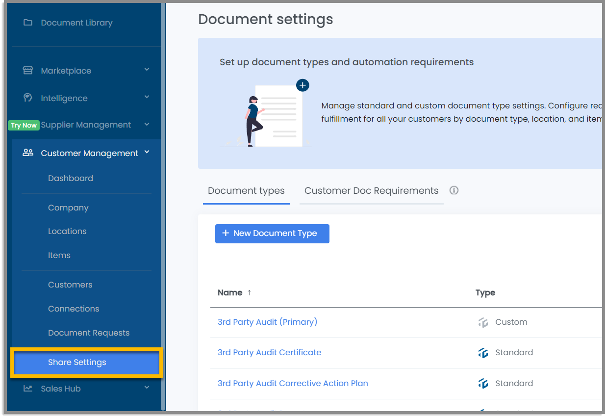Click the Try Now badge
This screenshot has width=605, height=418.
[x=24, y=125]
